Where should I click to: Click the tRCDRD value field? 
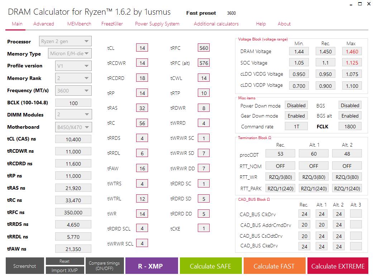(142, 78)
